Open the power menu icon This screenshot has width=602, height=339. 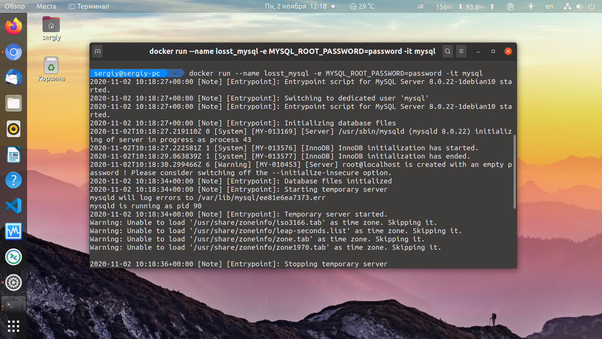click(591, 6)
